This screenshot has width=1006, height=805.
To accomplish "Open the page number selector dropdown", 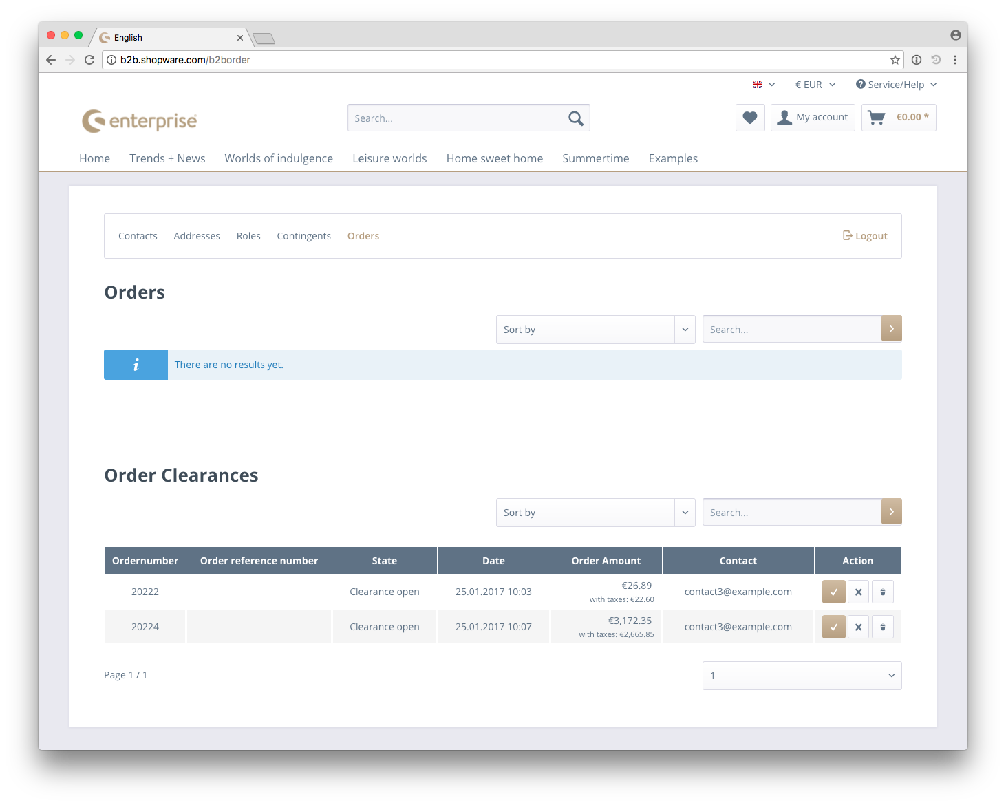I will click(802, 676).
